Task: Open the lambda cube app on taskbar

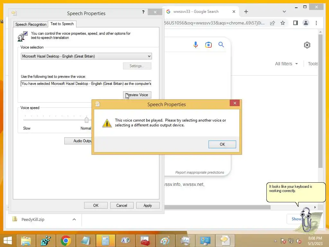Action: point(126,241)
